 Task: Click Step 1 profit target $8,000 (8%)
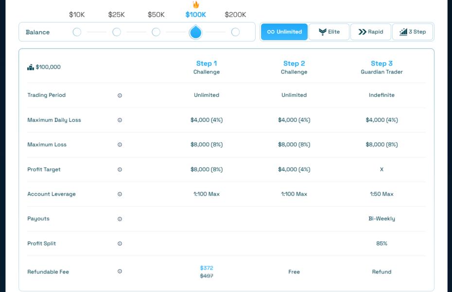pos(207,169)
